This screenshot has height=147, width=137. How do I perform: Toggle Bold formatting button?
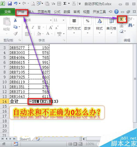[27, 27]
